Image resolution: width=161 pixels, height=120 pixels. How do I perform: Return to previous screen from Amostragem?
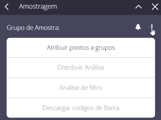click(7, 7)
